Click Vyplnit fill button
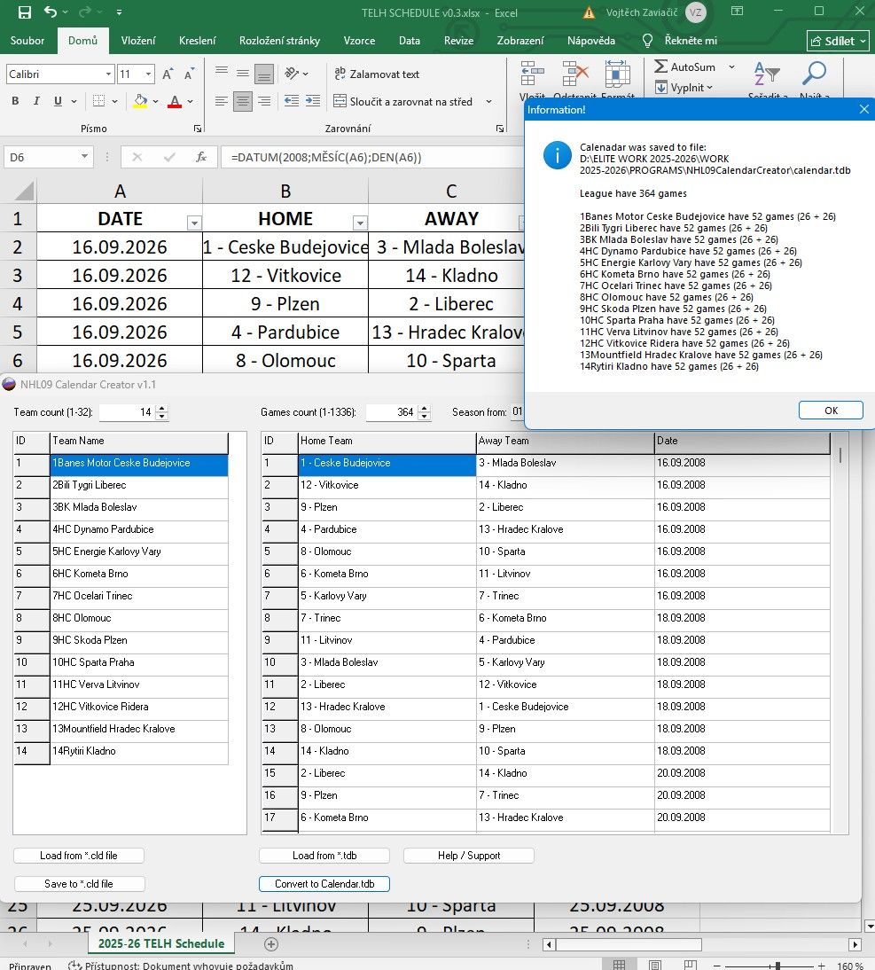The image size is (875, 970). point(684,87)
